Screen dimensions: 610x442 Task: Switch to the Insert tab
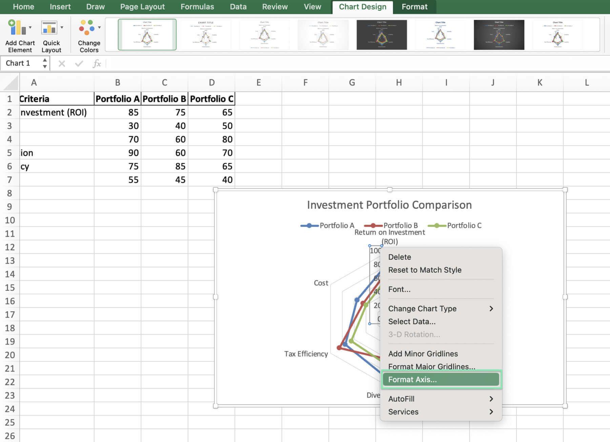tap(60, 7)
